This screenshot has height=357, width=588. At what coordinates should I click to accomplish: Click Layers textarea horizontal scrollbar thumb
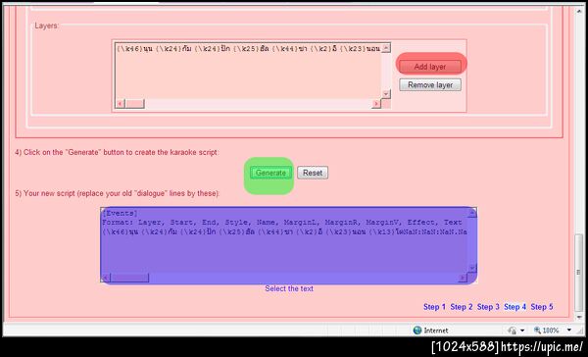tap(134, 104)
